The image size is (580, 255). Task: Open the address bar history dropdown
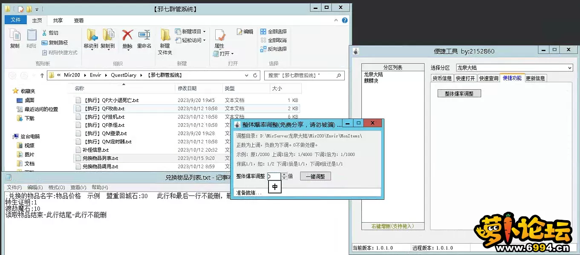pyautogui.click(x=247, y=75)
